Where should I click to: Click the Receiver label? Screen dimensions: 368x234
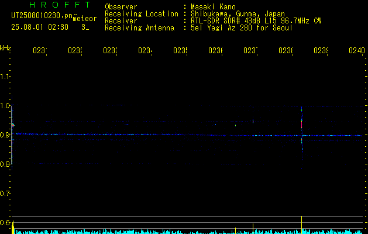(x=121, y=21)
